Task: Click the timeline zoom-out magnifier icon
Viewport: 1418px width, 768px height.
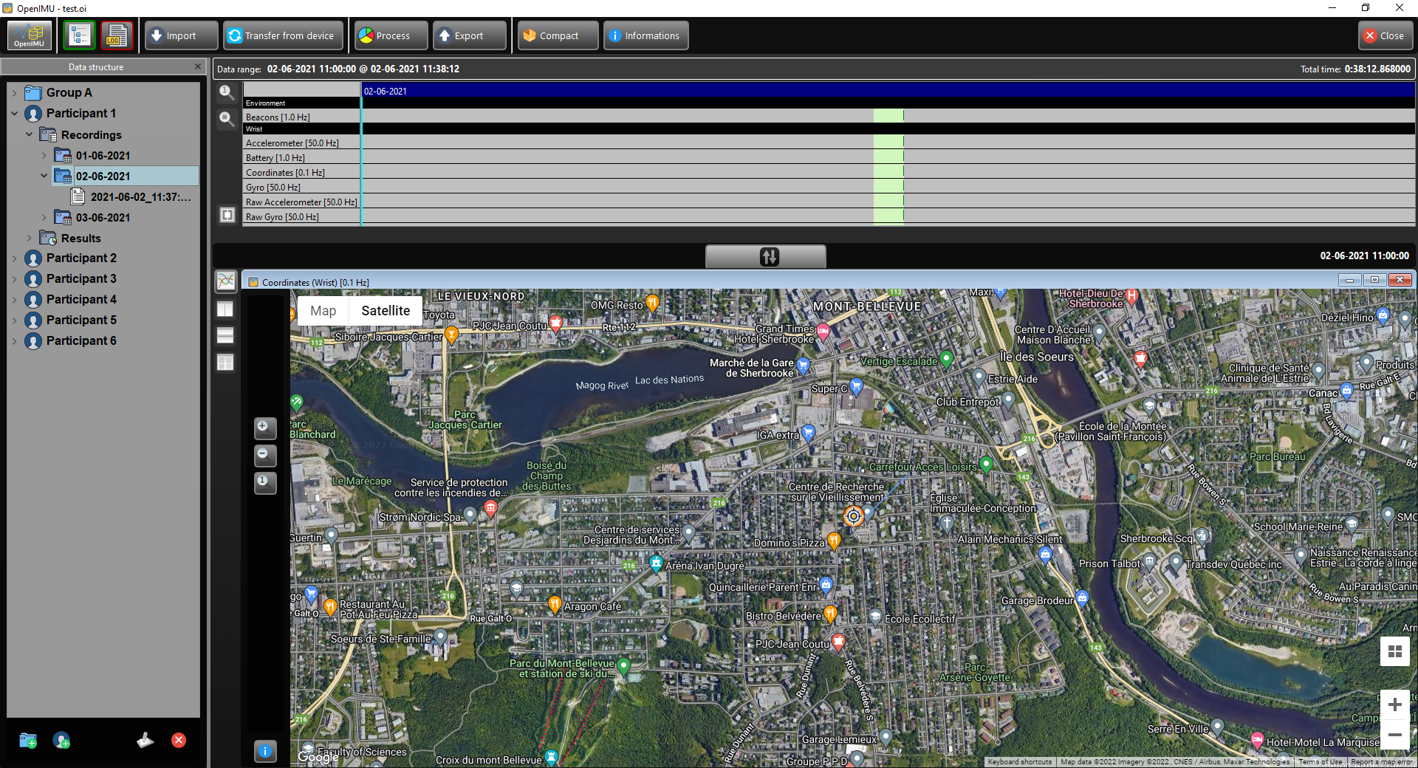Action: click(x=227, y=118)
